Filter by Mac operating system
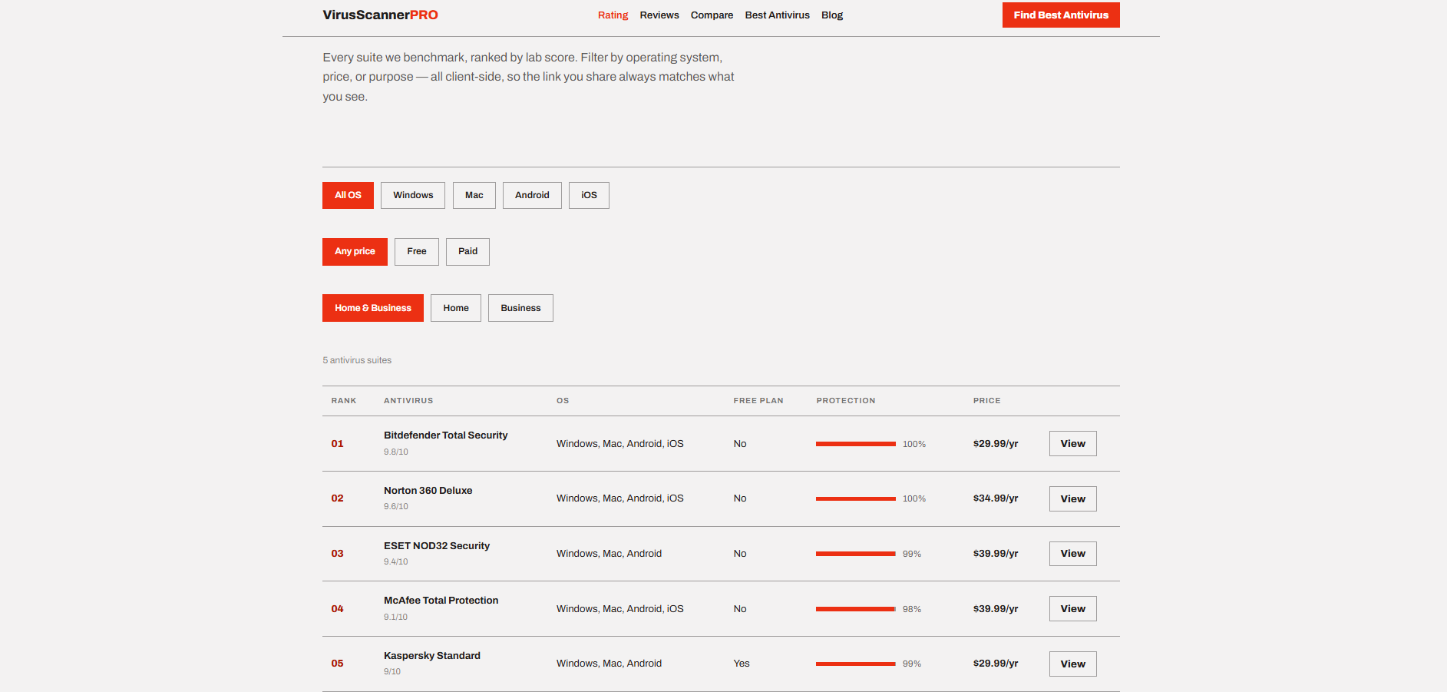The image size is (1447, 692). [474, 195]
